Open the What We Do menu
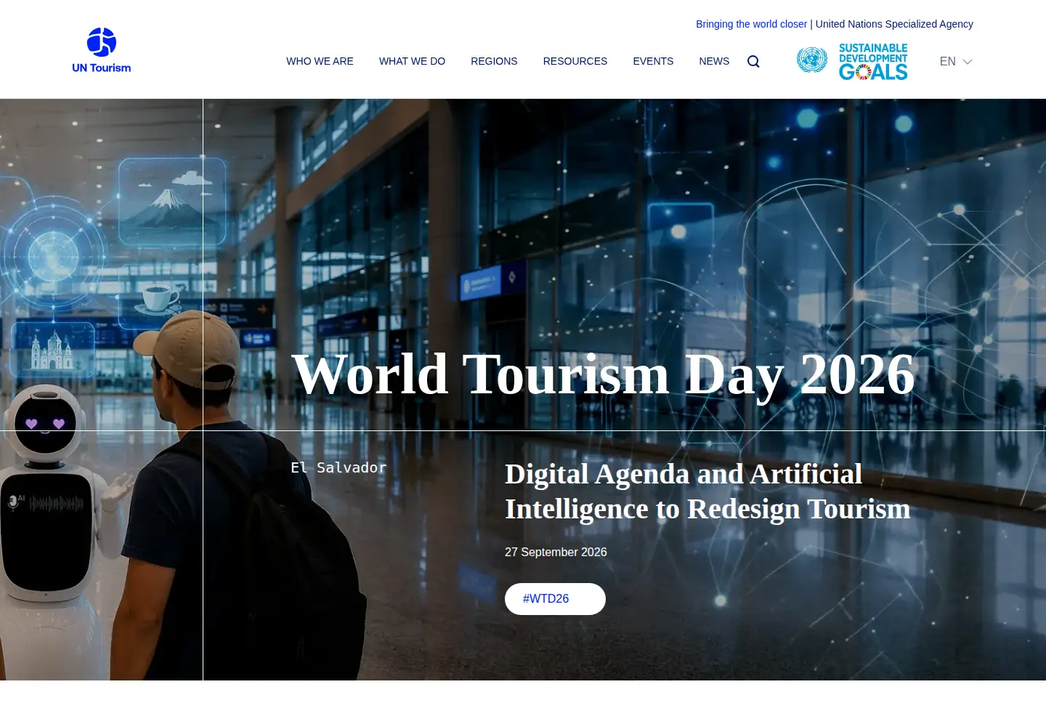 [412, 61]
